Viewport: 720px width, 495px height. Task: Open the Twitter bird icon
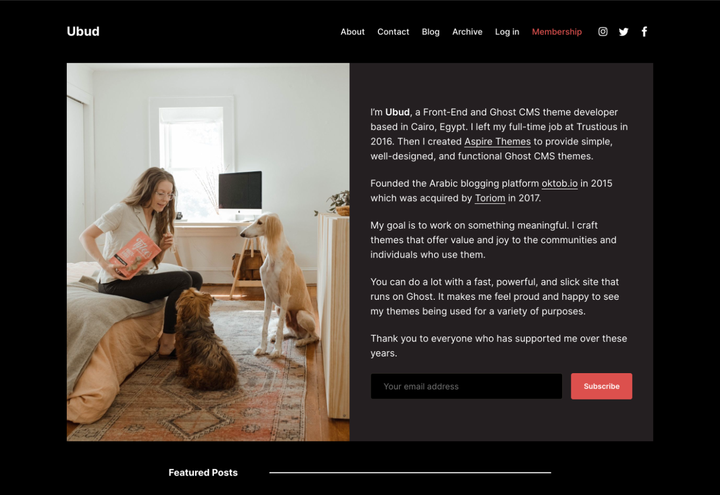click(x=624, y=32)
